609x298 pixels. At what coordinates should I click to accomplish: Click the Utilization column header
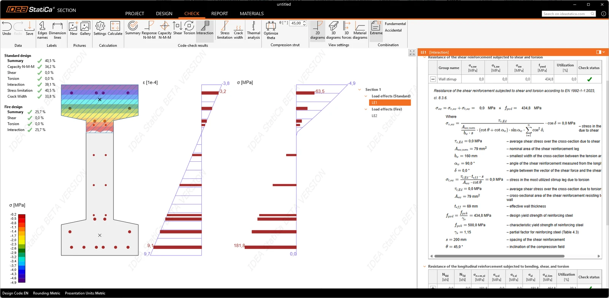click(x=565, y=68)
